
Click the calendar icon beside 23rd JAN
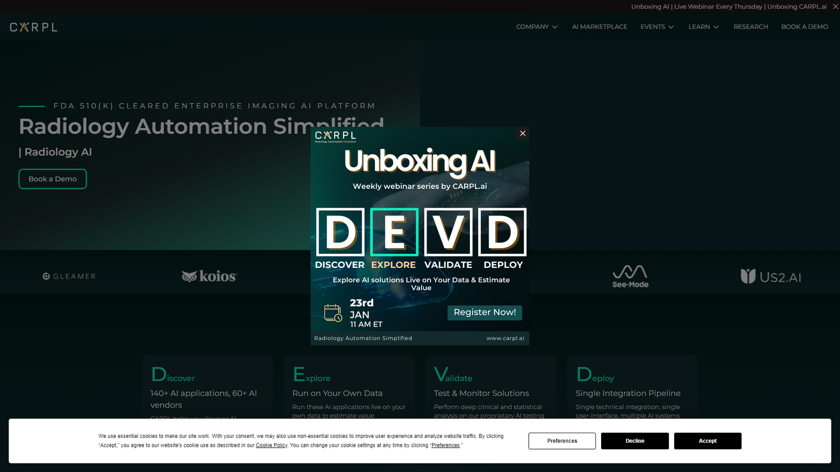tap(333, 313)
